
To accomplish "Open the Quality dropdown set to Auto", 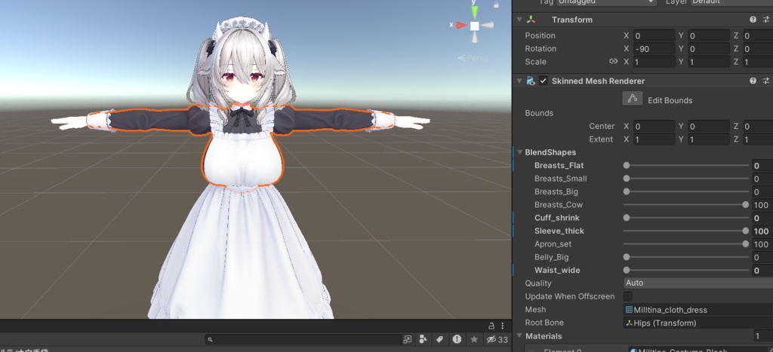I will coord(698,283).
